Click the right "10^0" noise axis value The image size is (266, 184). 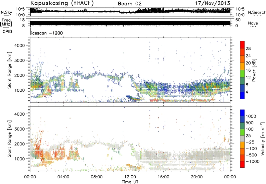point(240,15)
